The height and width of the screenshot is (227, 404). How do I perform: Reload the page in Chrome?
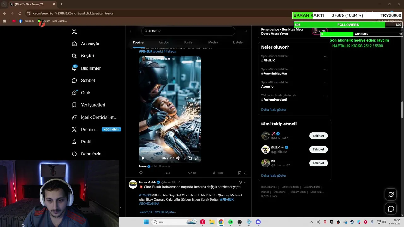point(20,13)
